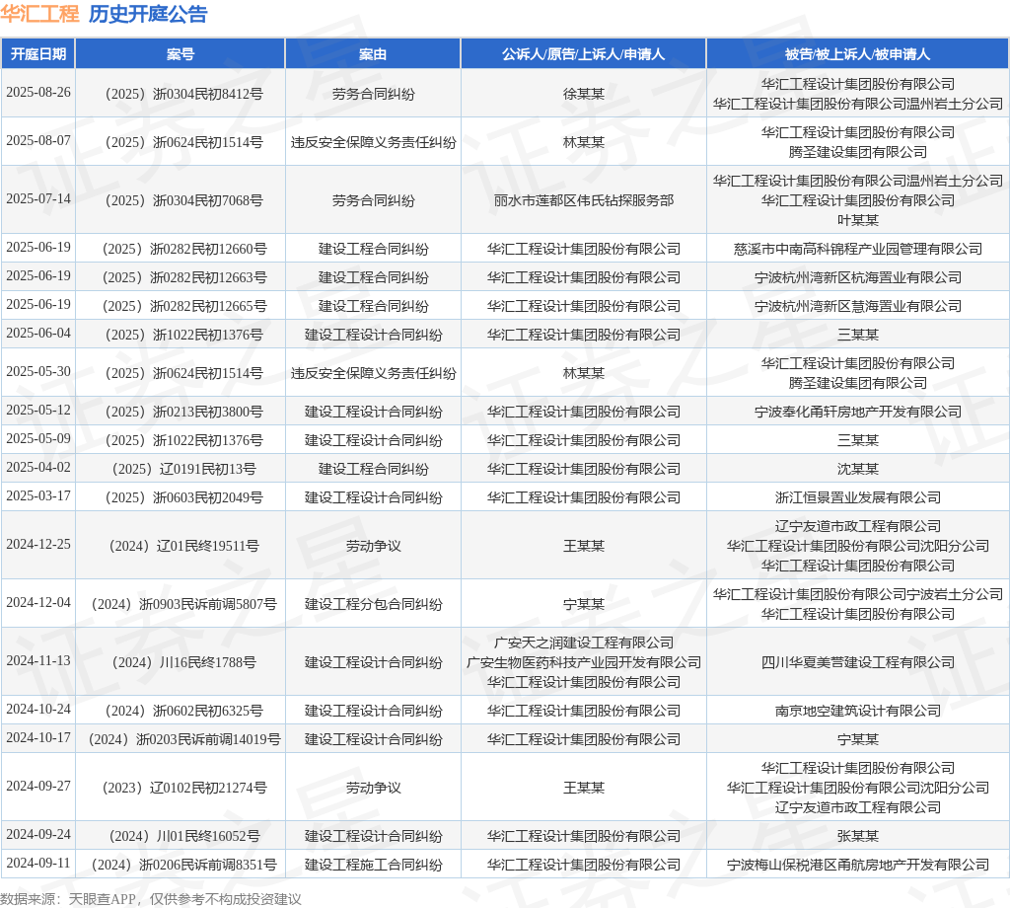Select the date 2025-03-17

point(38,495)
